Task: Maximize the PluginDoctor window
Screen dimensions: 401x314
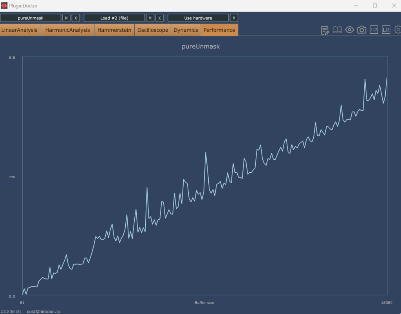Action: click(x=375, y=5)
